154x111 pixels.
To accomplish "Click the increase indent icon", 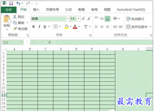I will (x=121, y=27).
